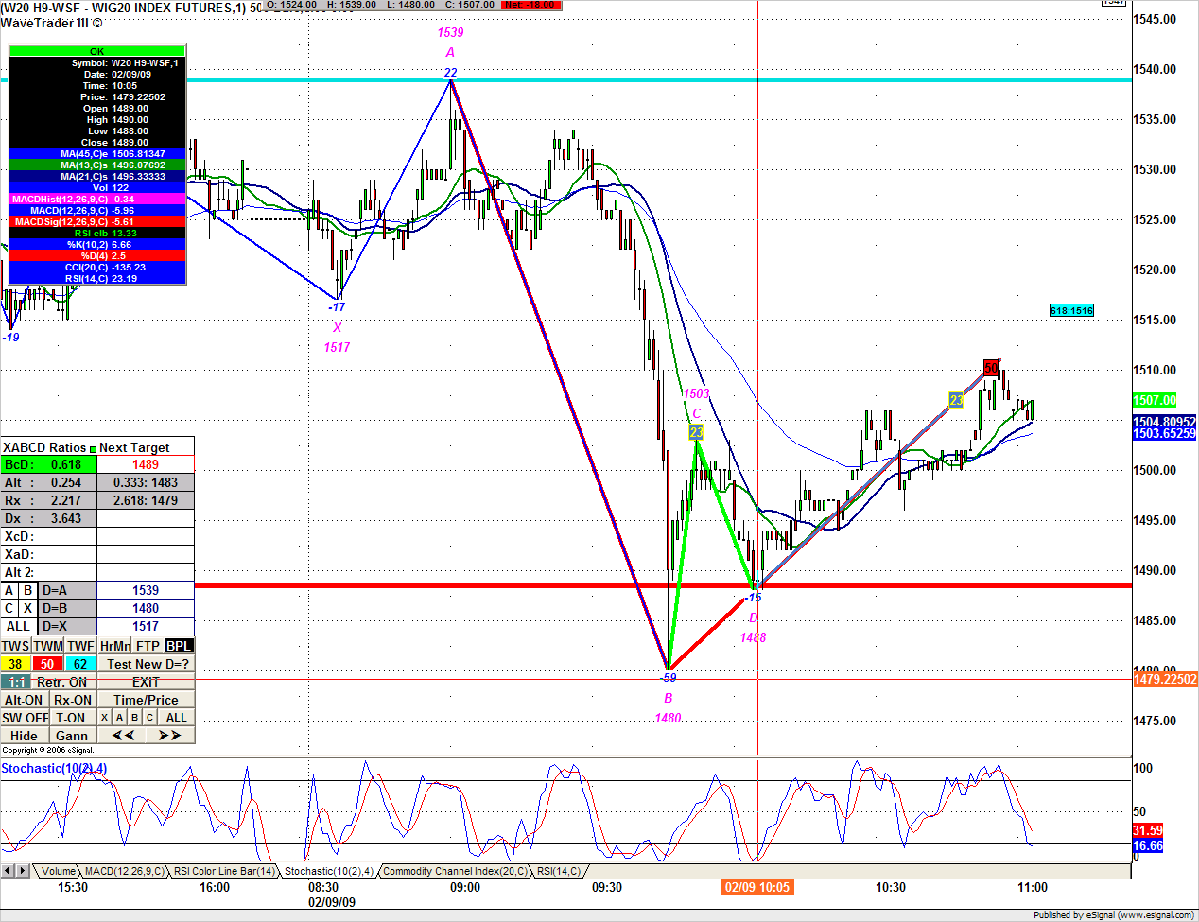Toggle the Alt-ON setting

click(24, 700)
